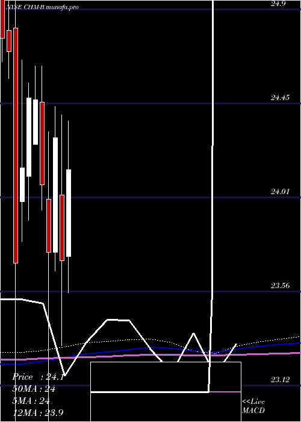Click the '50MA : 24' readout
Image resolution: width=301 pixels, height=422 pixels.
point(34,389)
